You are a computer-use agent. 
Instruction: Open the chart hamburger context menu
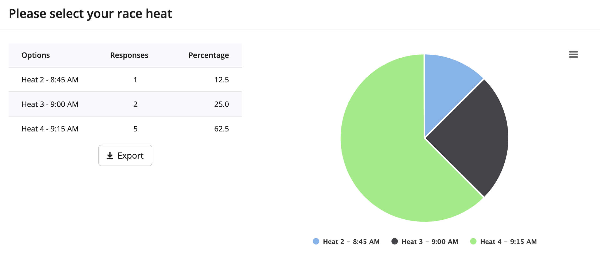click(x=573, y=54)
